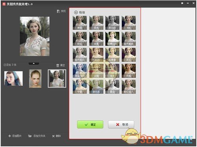This screenshot has width=197, height=147.
Task: Apply the 去雾 dehaze effect
Action: coord(96,39)
